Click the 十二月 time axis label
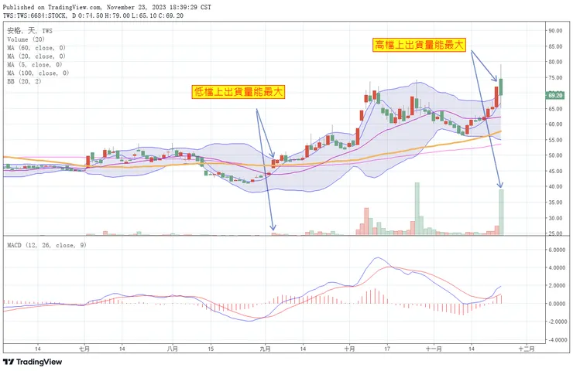This screenshot has height=371, width=573. (527, 349)
